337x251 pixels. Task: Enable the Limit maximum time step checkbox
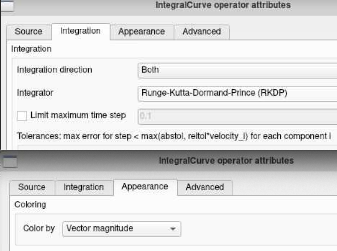(22, 116)
